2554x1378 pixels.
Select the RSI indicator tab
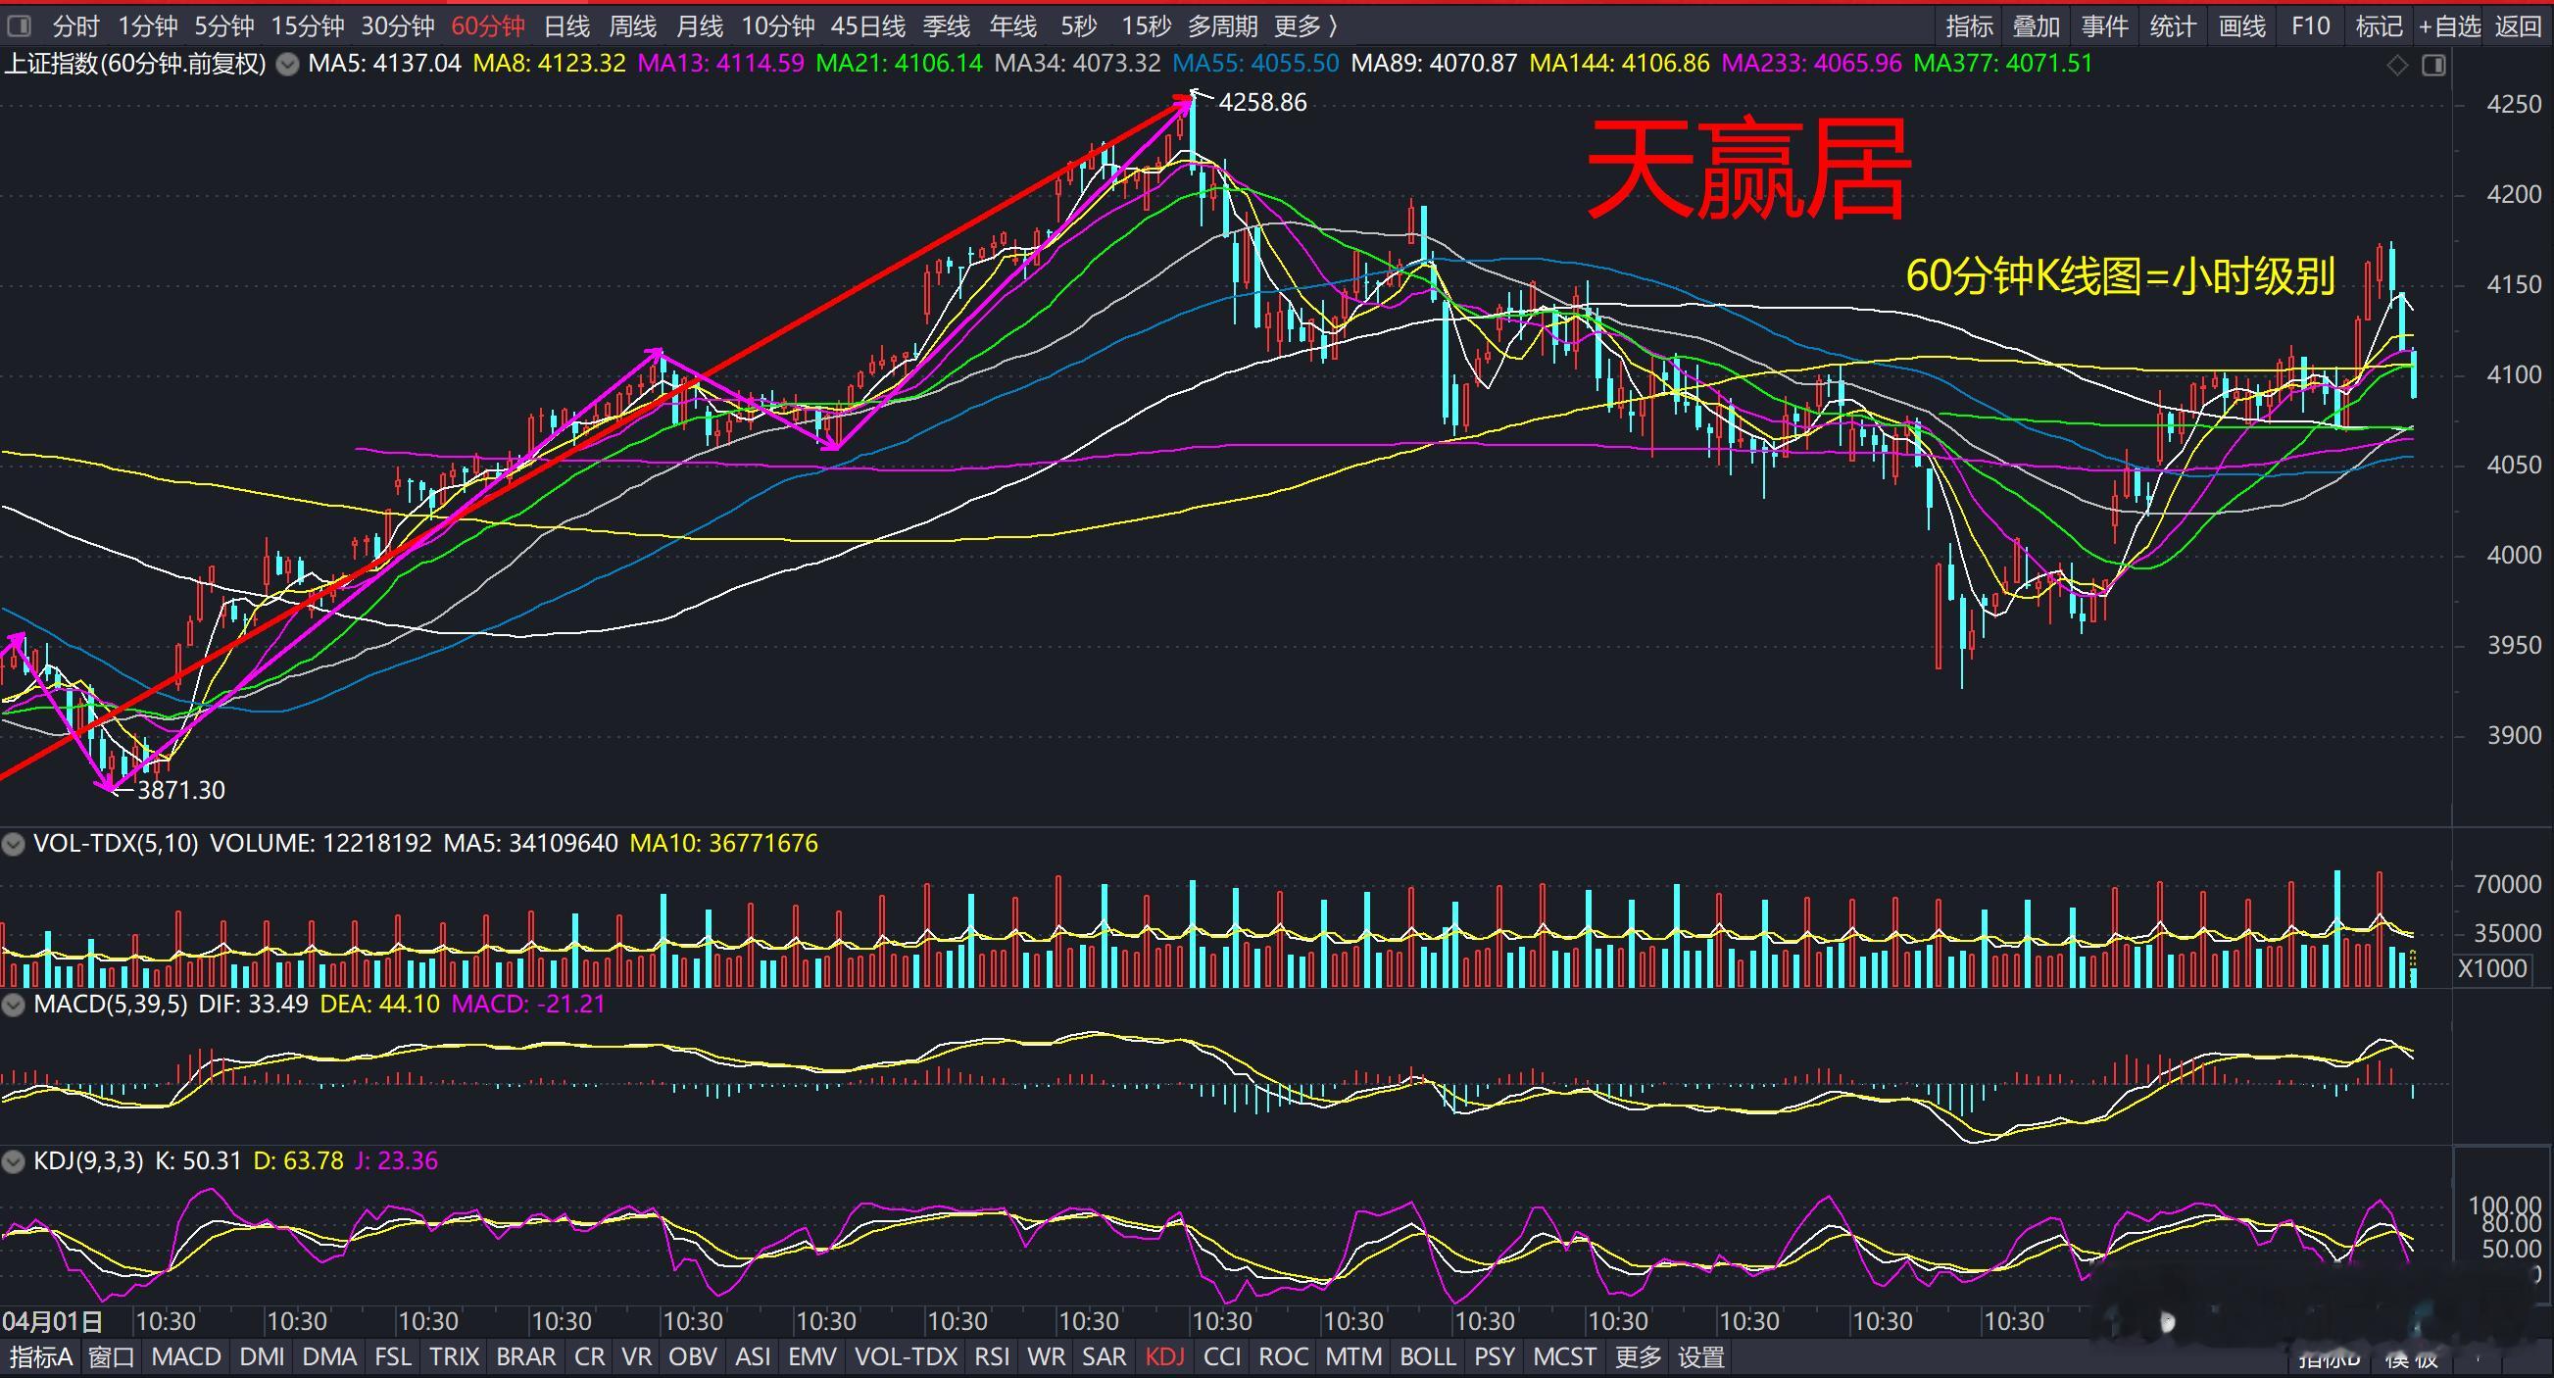tap(993, 1356)
